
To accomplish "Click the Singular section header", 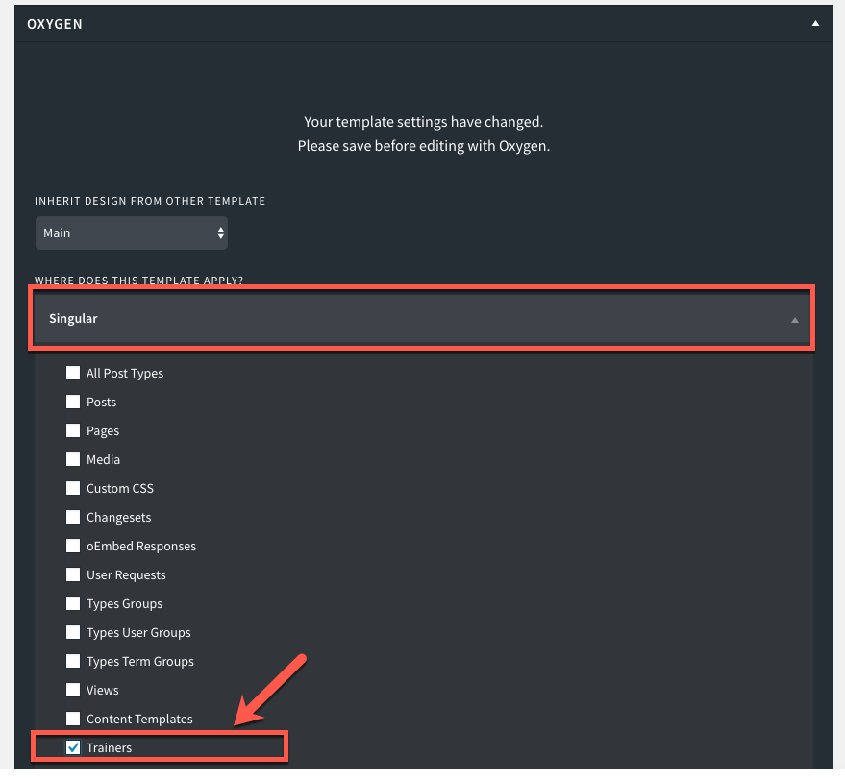I will (x=421, y=318).
